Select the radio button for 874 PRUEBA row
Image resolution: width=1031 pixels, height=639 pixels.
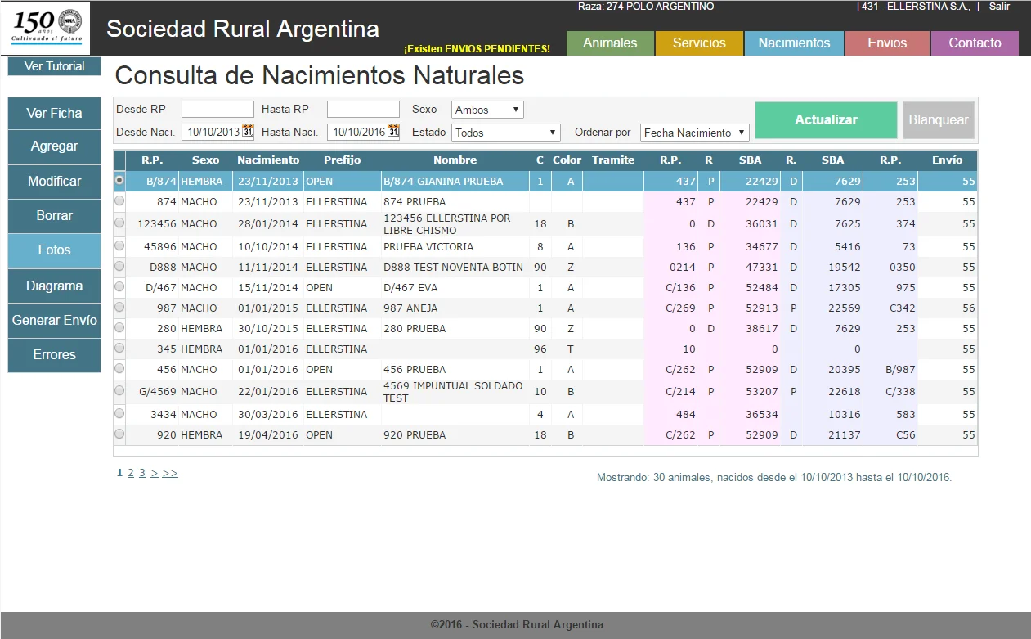119,200
